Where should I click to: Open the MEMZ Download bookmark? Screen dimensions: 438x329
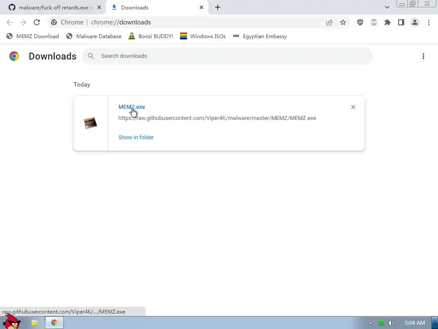33,36
